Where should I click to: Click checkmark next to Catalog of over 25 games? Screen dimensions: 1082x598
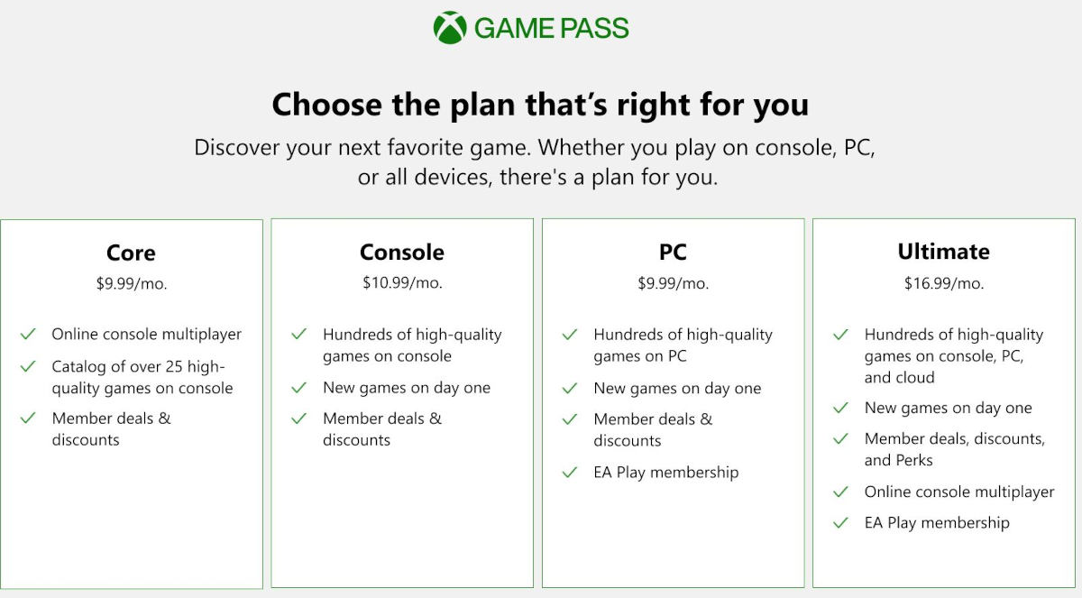(x=28, y=367)
